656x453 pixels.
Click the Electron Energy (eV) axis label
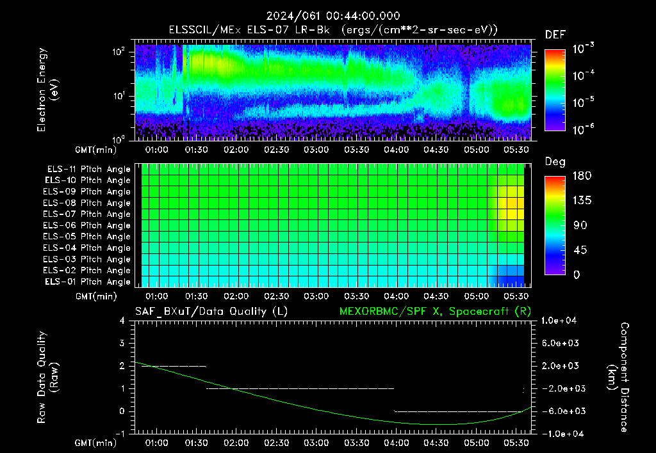click(47, 90)
